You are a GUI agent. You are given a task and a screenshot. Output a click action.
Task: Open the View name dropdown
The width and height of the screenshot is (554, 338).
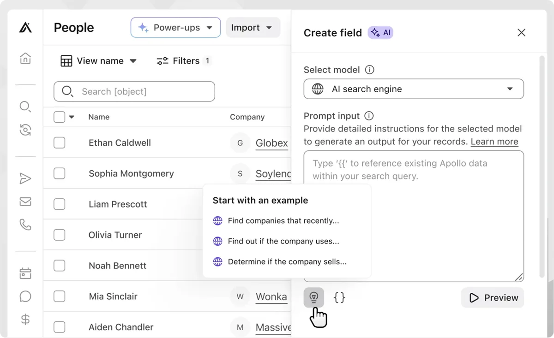tap(99, 61)
